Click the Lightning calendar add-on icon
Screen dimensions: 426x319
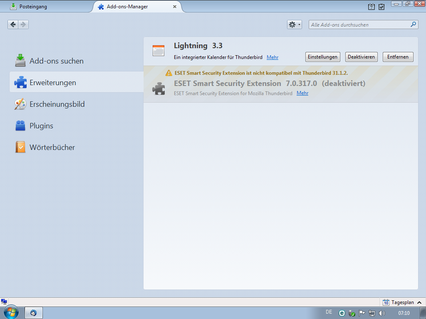[159, 50]
